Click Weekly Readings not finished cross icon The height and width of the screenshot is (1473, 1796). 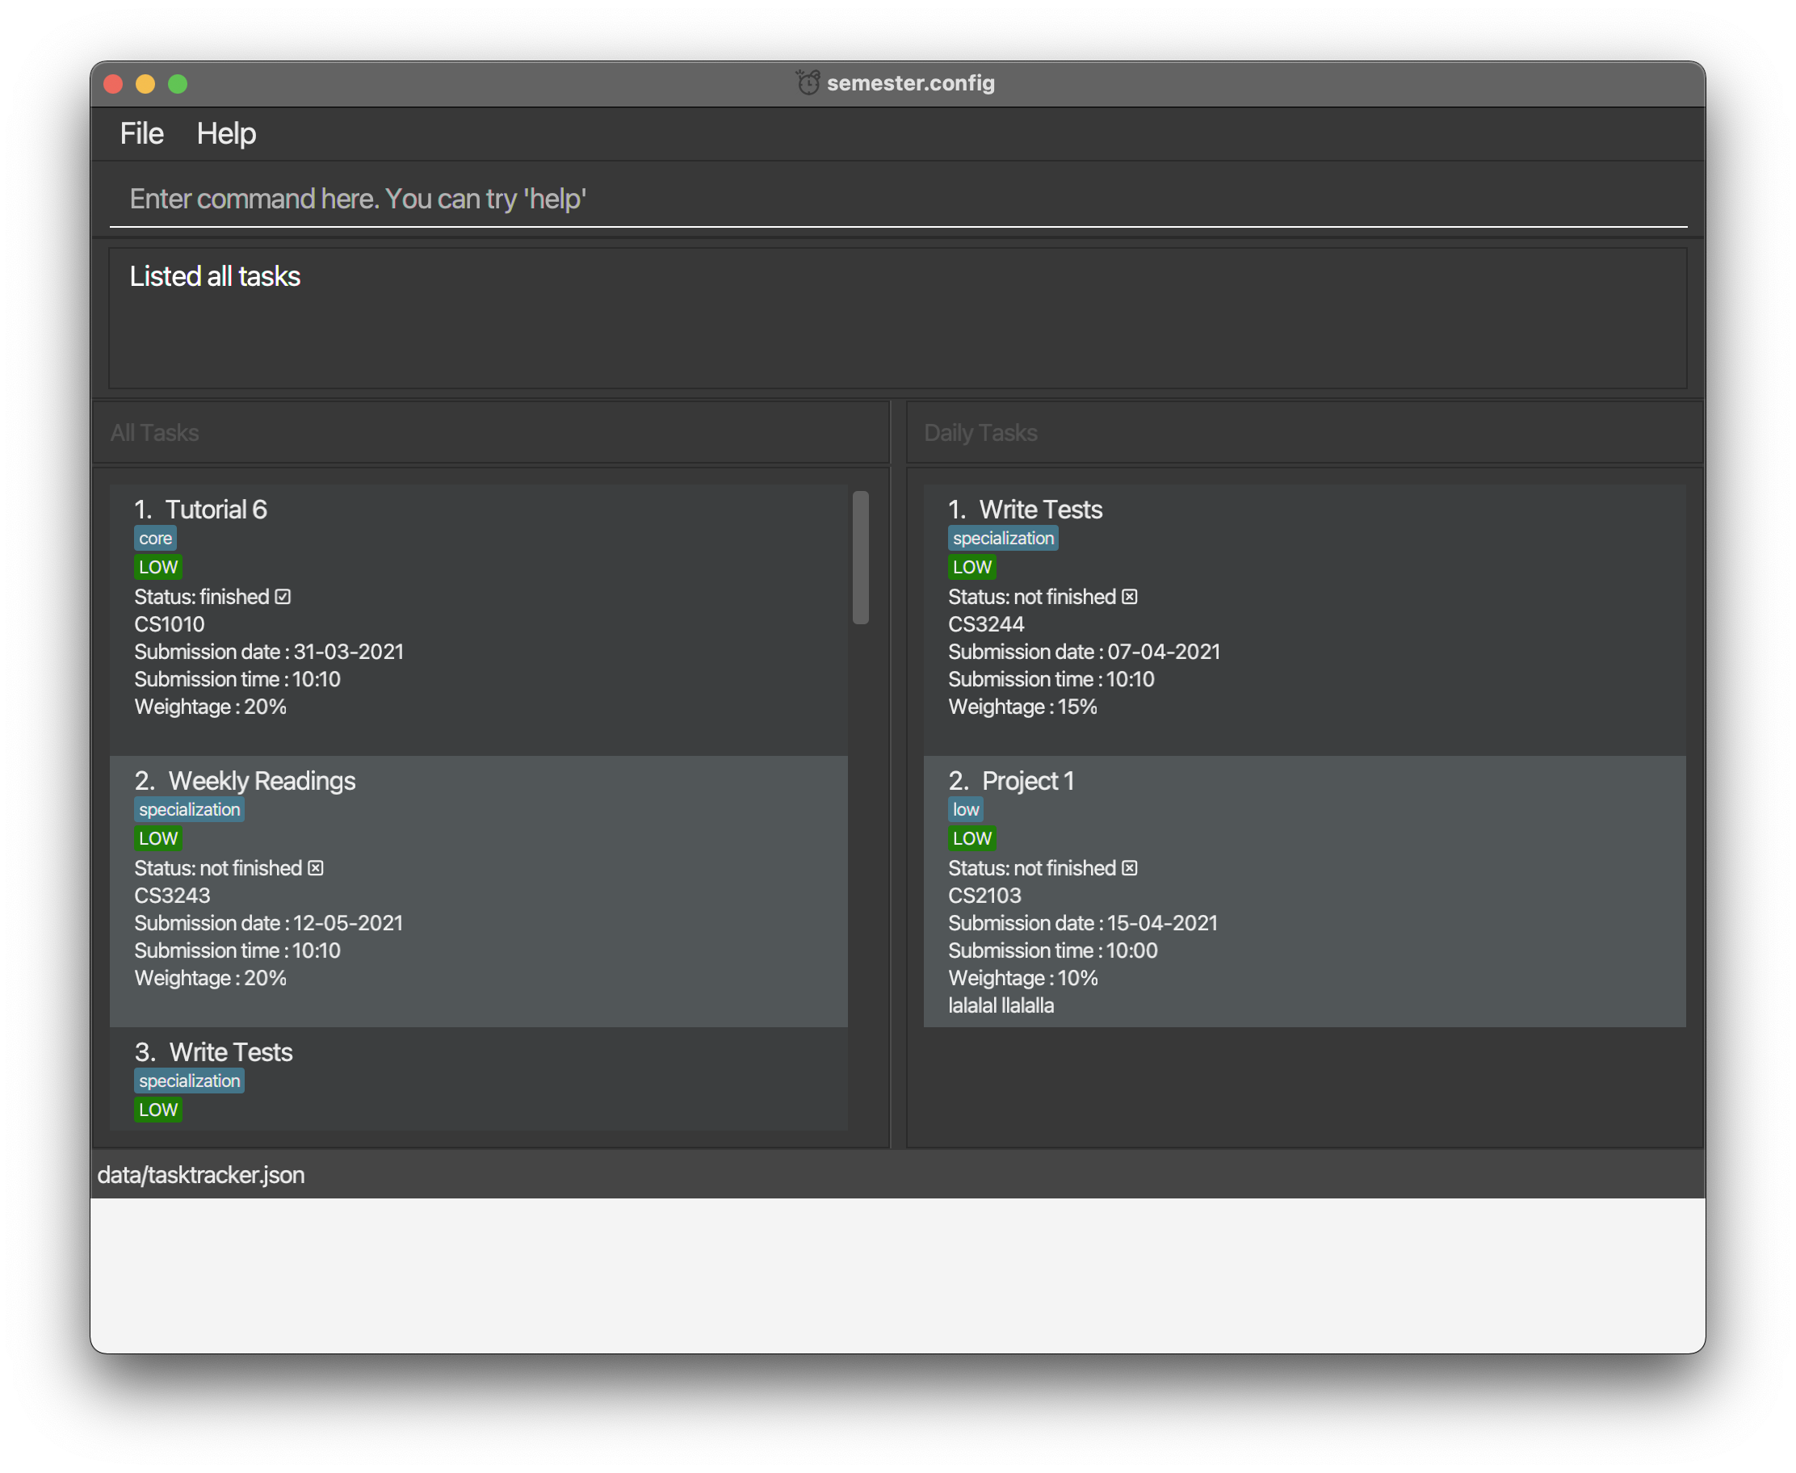(316, 868)
